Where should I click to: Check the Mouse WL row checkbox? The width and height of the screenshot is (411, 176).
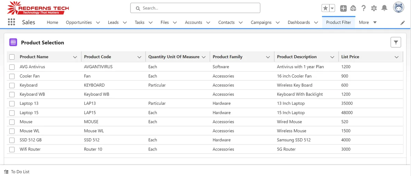point(12,131)
